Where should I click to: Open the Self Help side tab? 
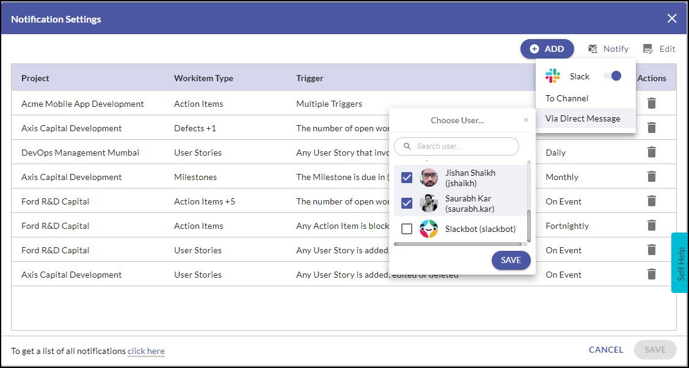[680, 262]
